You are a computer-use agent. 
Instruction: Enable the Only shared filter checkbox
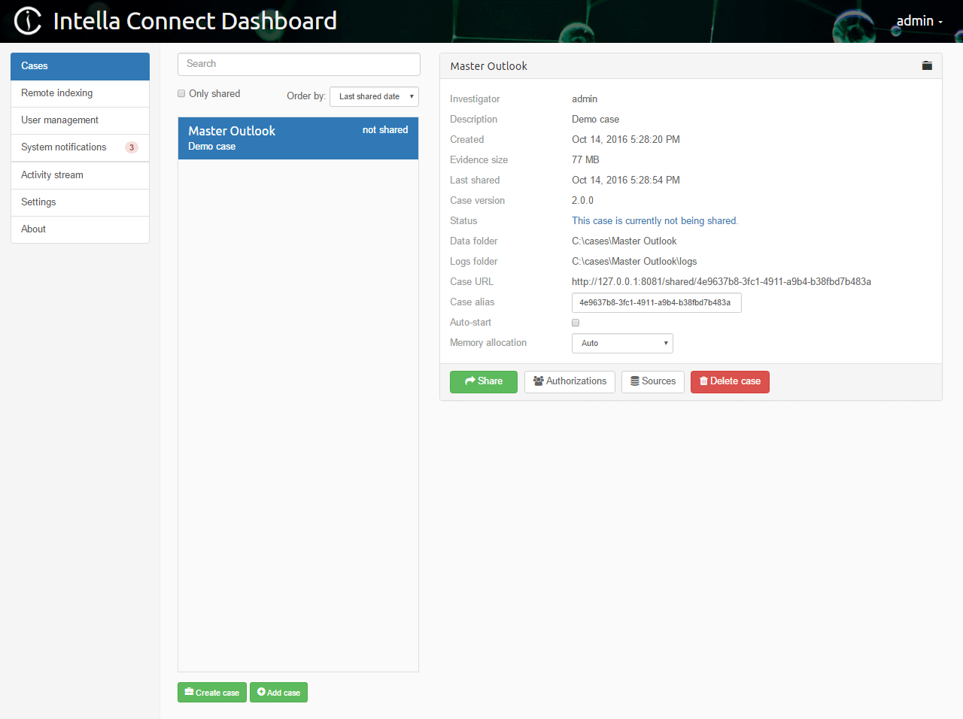[181, 93]
